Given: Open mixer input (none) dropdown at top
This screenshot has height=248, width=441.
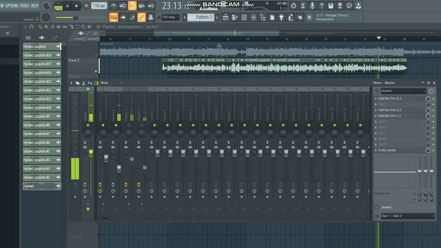Looking at the screenshot, I should click(x=403, y=91).
